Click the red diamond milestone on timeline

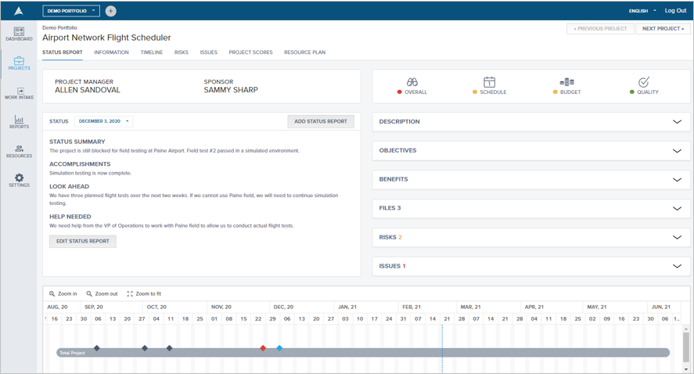pyautogui.click(x=263, y=348)
